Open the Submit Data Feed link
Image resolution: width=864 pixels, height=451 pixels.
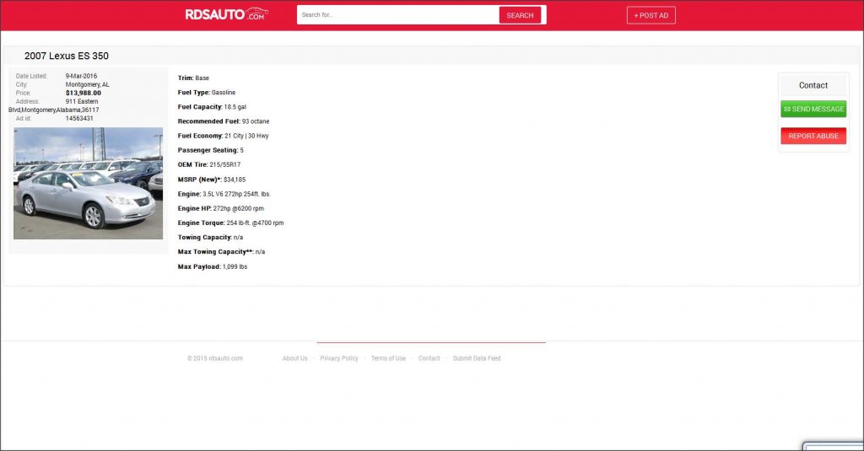[477, 358]
